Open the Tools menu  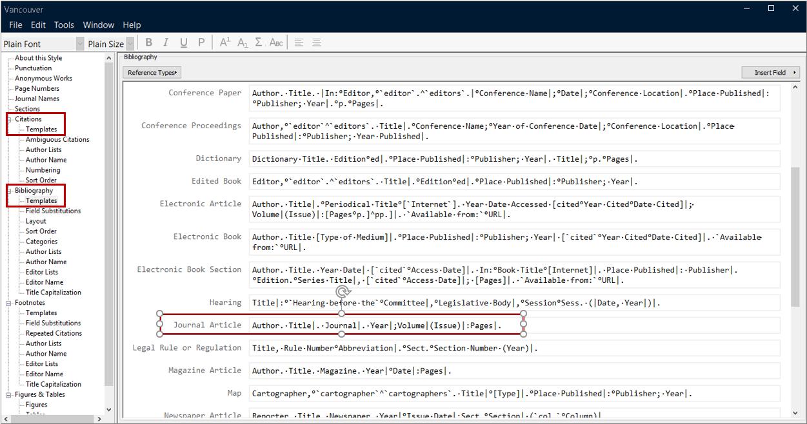coord(64,24)
